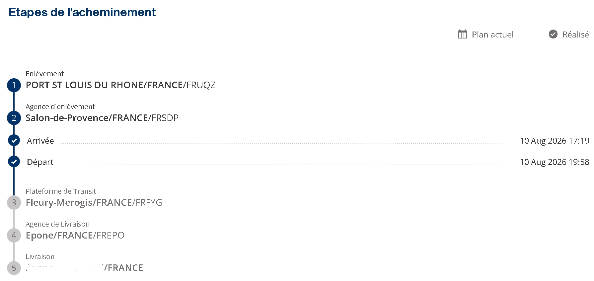Select step 4 grey circle marker
Viewport: 594px width, 281px height.
point(14,235)
